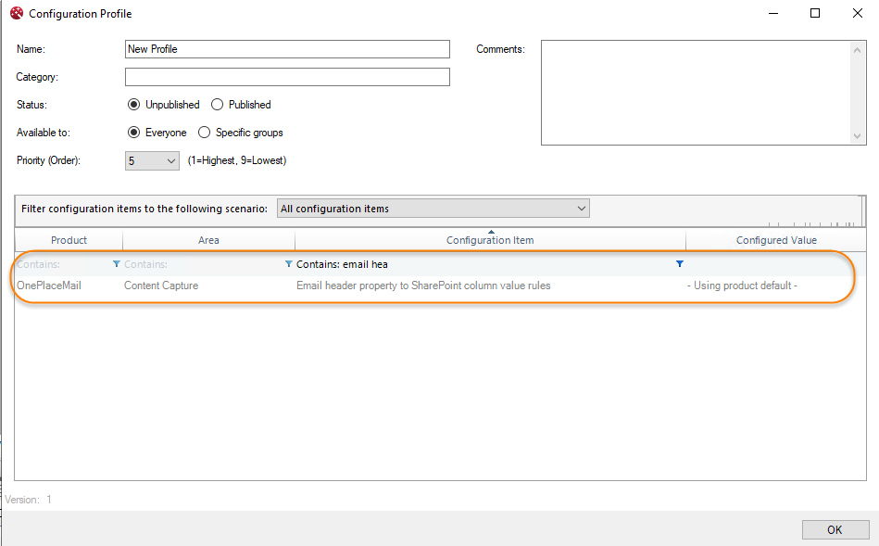
Task: Sort by the Area column header
Action: [x=208, y=240]
